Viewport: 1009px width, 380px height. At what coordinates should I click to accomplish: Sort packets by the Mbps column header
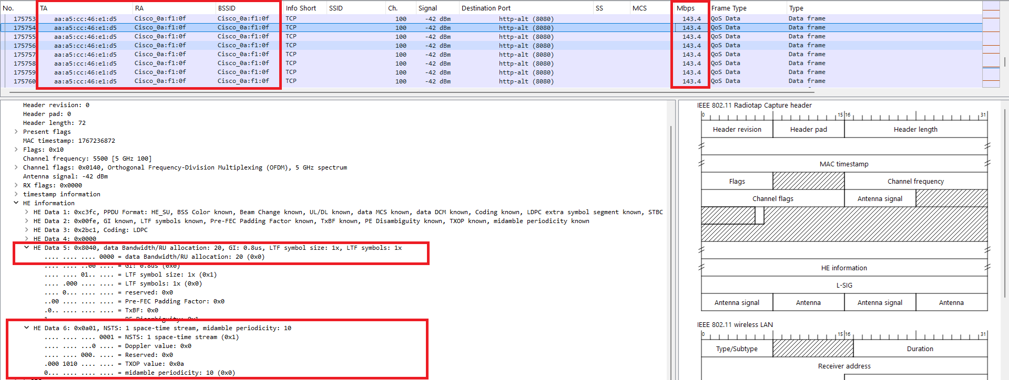coord(686,8)
